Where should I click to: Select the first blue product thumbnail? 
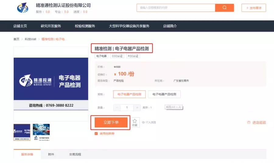[22, 132]
